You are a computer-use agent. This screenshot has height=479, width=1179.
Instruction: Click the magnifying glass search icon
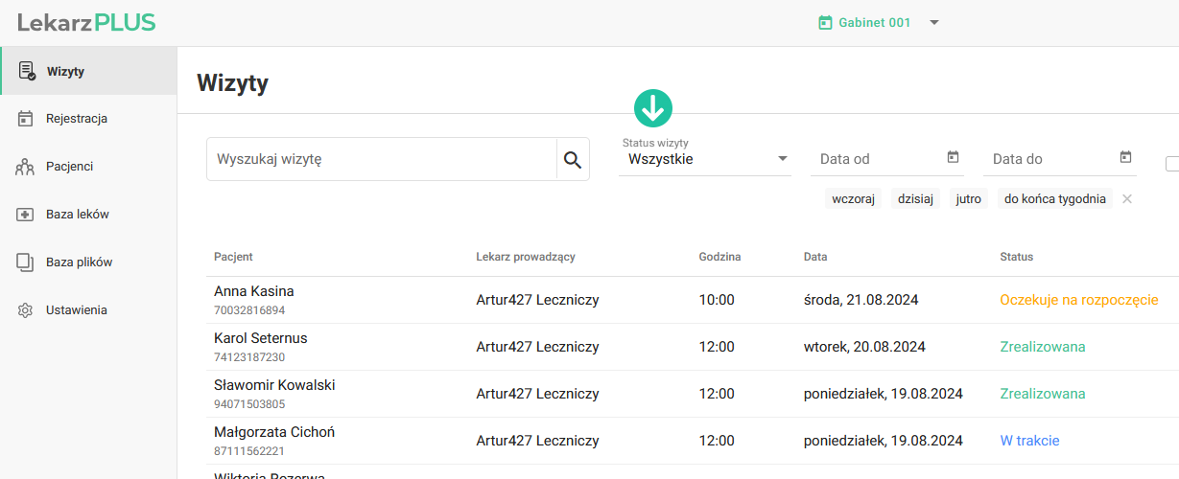[x=573, y=160]
